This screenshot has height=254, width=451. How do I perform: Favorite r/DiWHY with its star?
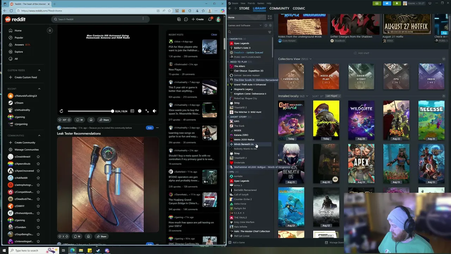pyautogui.click(x=38, y=206)
